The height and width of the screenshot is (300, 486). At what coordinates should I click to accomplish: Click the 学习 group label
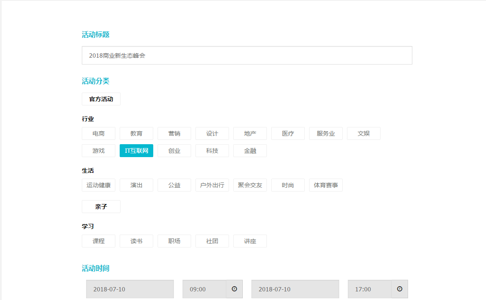88,226
